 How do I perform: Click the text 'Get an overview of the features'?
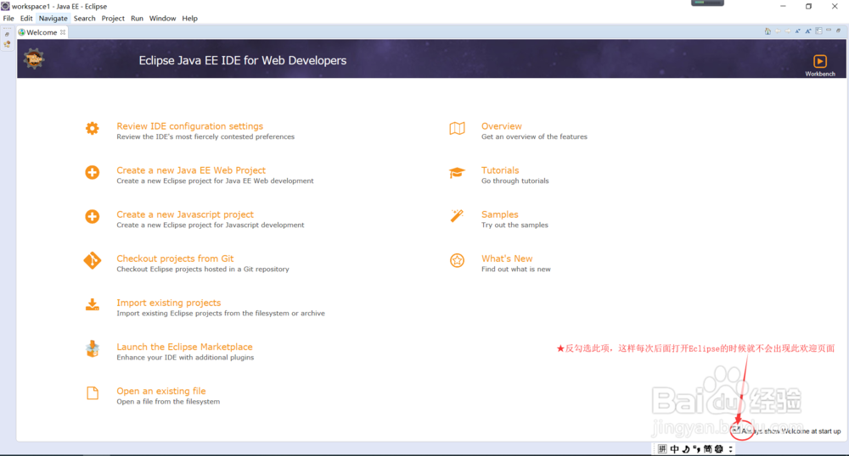[534, 136]
